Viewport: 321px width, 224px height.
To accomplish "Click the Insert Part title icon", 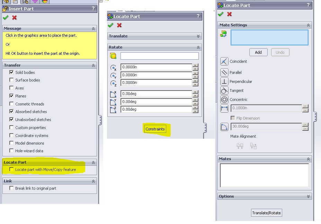I will pos(5,9).
